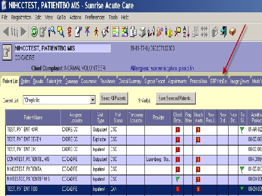Click the patient clipboard icon in the header
The width and height of the screenshot is (262, 196).
tap(7, 52)
